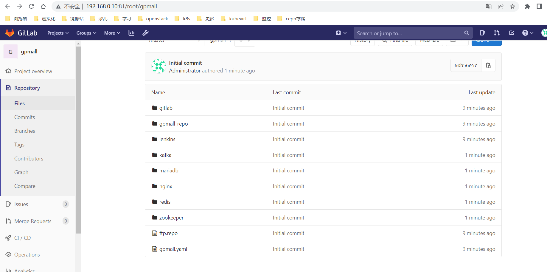Screen dimensions: 547x272
Task: Open the Files sidebar item
Action: point(20,103)
